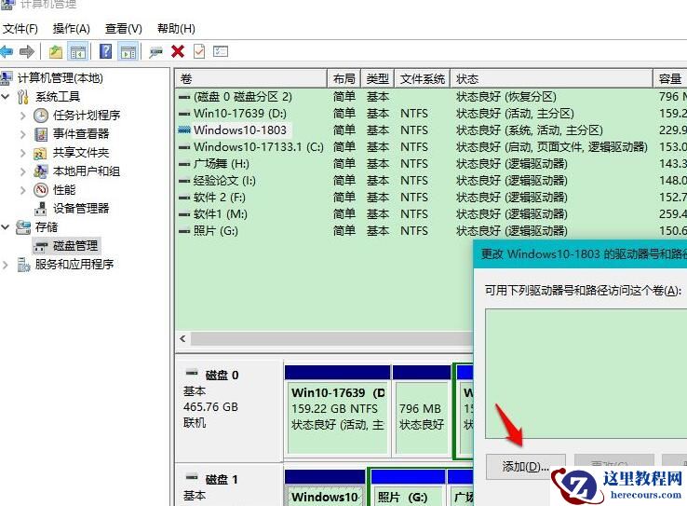This screenshot has height=506, width=687.
Task: Click the Forward arrow toolbar icon
Action: pos(27,52)
